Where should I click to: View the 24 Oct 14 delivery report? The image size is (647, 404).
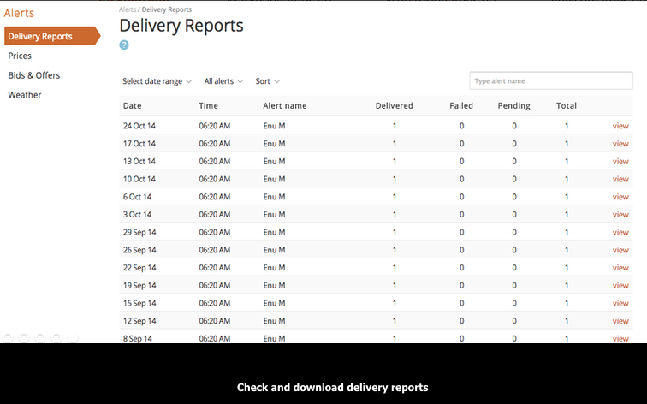point(620,126)
